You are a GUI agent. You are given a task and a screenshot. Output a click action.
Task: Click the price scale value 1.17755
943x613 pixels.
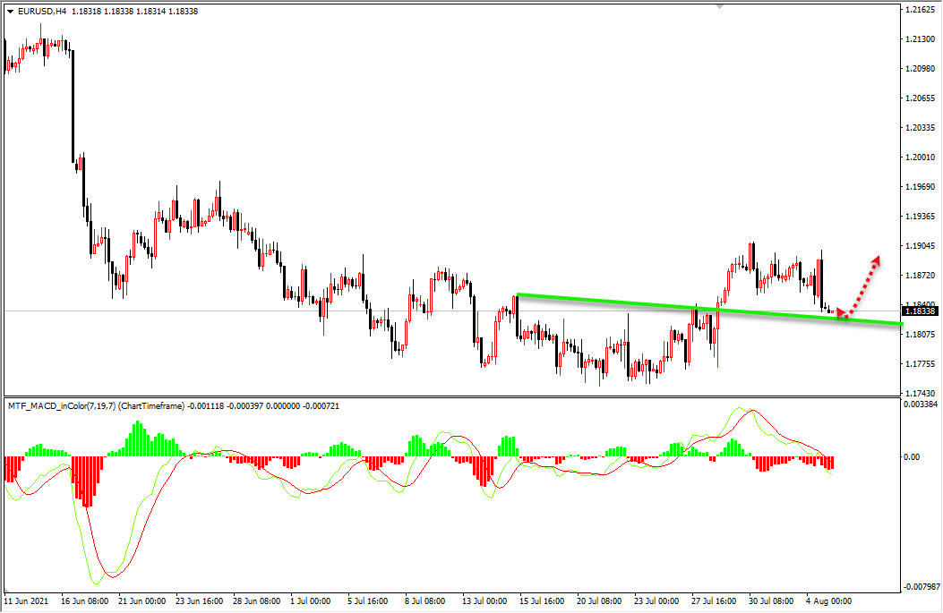[x=920, y=363]
